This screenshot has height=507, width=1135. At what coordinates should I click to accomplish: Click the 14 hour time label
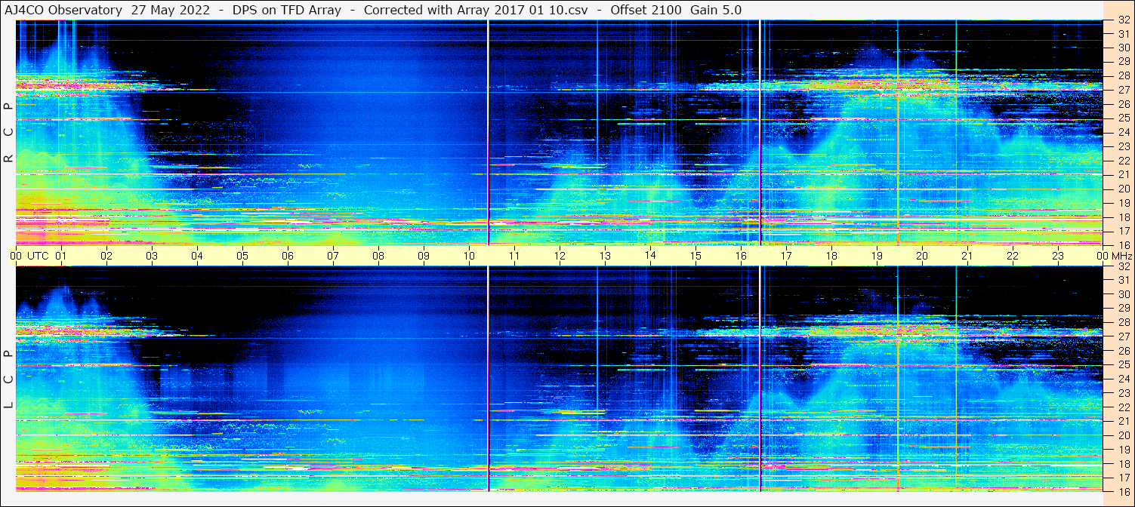[650, 256]
